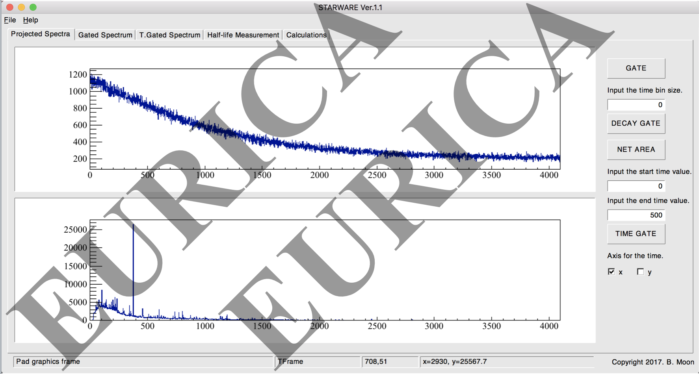This screenshot has height=374, width=699.
Task: Focus the time bin size input field
Action: coord(636,105)
